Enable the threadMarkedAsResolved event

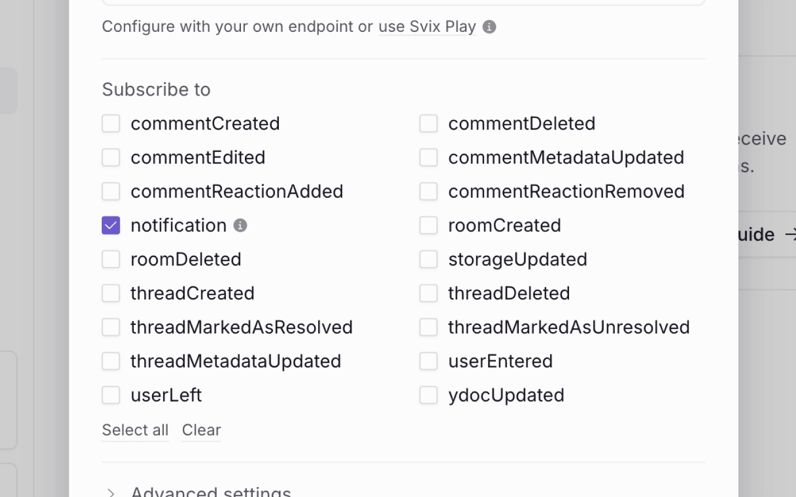tap(111, 327)
